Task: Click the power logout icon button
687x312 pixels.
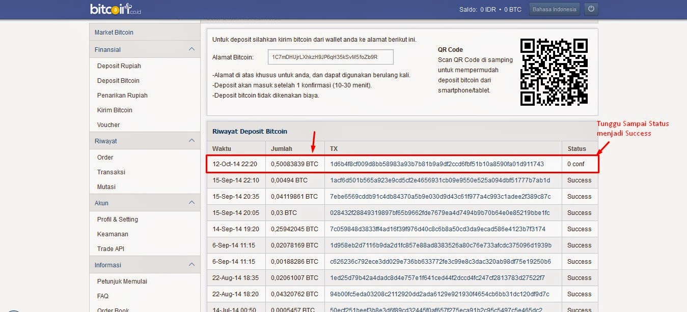Action: (591, 9)
